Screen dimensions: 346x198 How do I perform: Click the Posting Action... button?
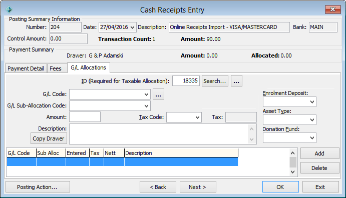point(38,187)
